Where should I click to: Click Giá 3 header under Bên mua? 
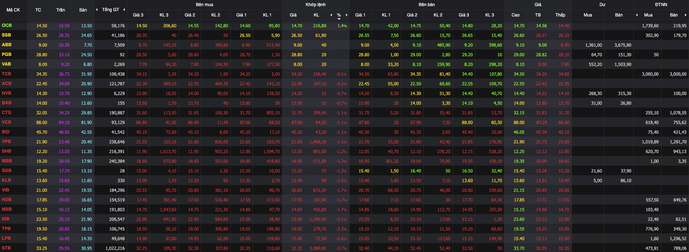(138, 15)
